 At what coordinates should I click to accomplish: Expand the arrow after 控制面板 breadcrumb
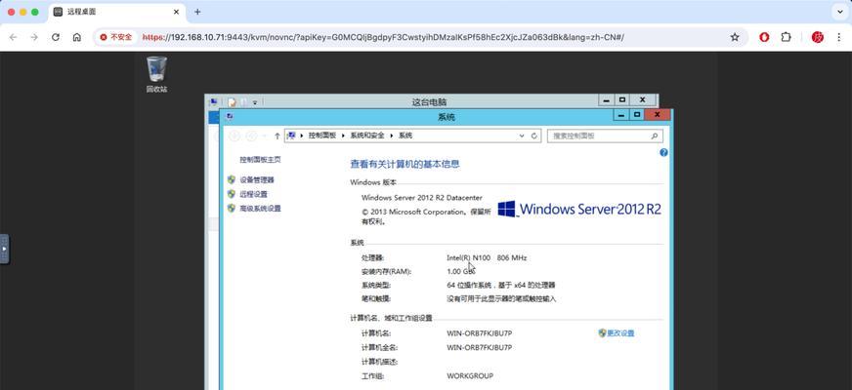tap(343, 136)
